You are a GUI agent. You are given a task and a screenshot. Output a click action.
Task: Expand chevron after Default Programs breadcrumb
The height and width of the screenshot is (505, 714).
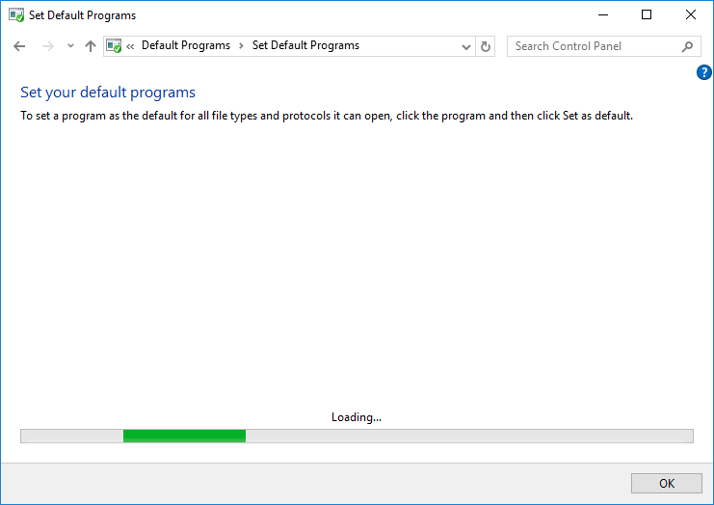[x=241, y=46]
